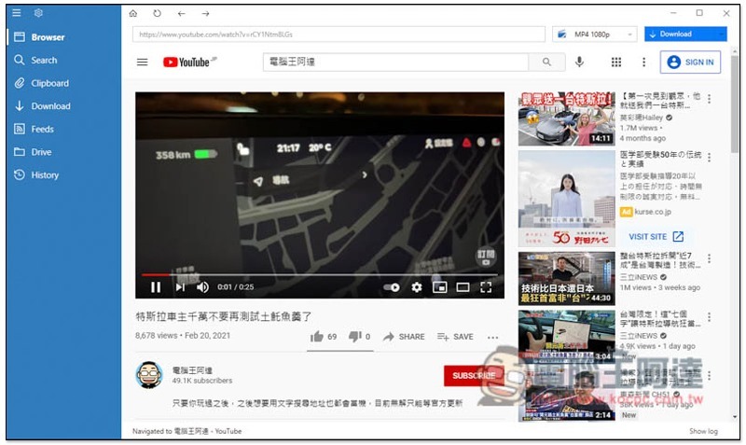
Task: Click the SIGN IN button
Action: click(x=690, y=63)
